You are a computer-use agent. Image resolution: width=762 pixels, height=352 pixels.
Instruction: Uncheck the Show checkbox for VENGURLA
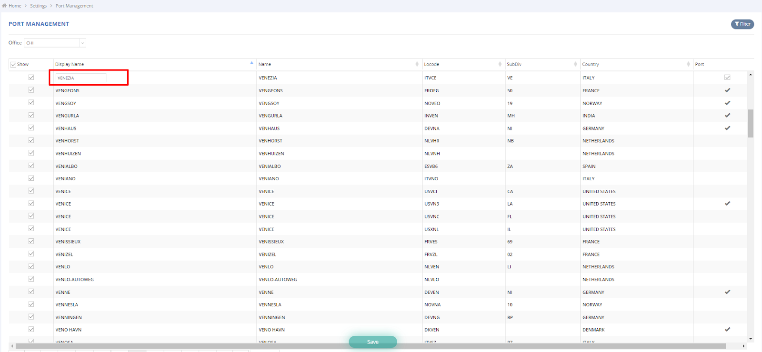31,115
